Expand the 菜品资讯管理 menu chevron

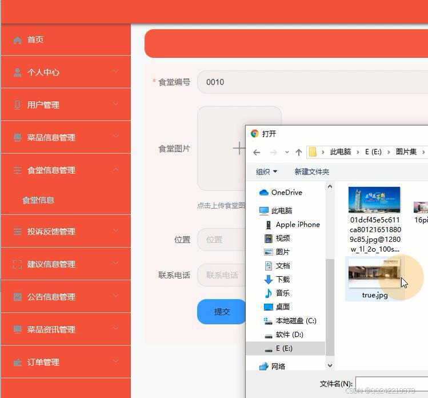coord(116,328)
